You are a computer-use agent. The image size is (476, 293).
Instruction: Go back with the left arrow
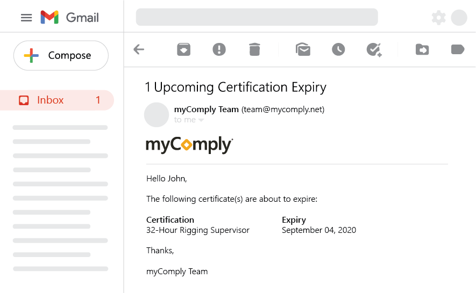(139, 49)
